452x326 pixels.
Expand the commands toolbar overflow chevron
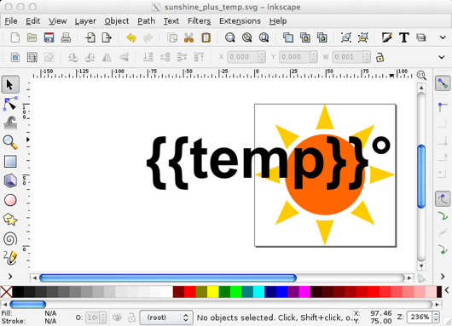[x=443, y=37]
